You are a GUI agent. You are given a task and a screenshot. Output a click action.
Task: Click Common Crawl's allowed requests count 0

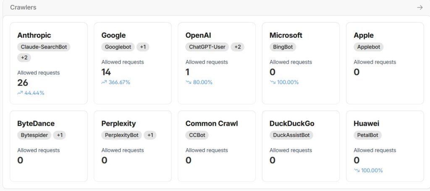tap(189, 160)
